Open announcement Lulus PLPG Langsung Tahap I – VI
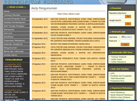Screen dimensions: 137x101 (78, 68)
